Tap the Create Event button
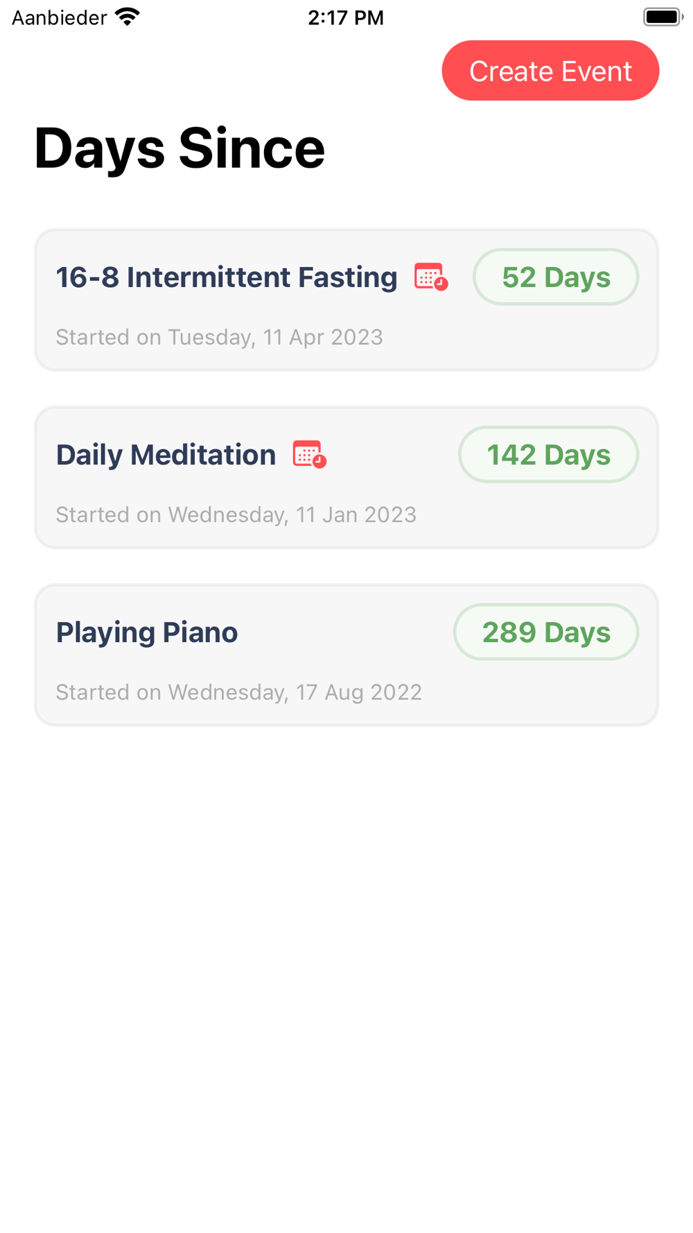The image size is (693, 1233). 550,71
